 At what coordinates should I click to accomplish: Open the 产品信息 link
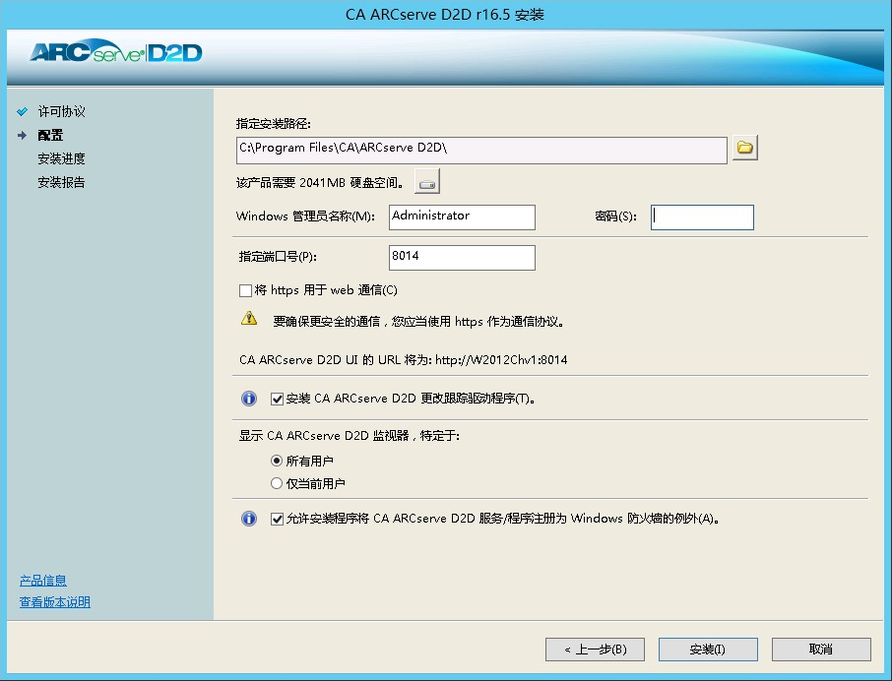(x=43, y=581)
